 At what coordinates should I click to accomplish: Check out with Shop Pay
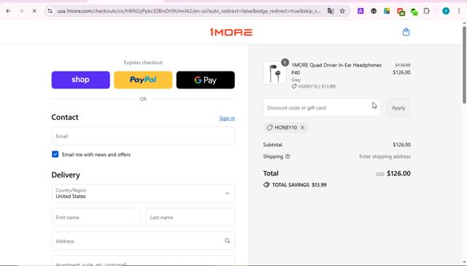[x=81, y=80]
